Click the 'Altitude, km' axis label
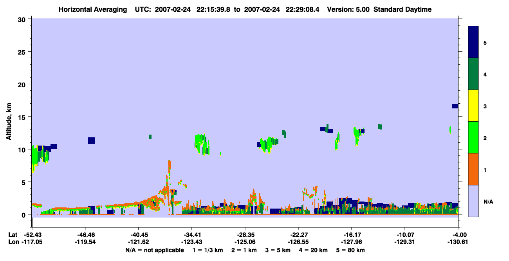Image resolution: width=509 pixels, height=261 pixels. tap(9, 121)
